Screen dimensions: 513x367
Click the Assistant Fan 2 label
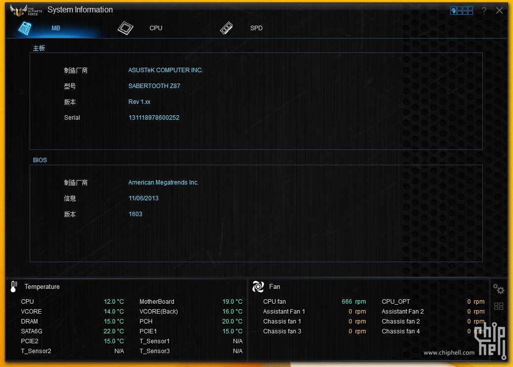coord(402,311)
